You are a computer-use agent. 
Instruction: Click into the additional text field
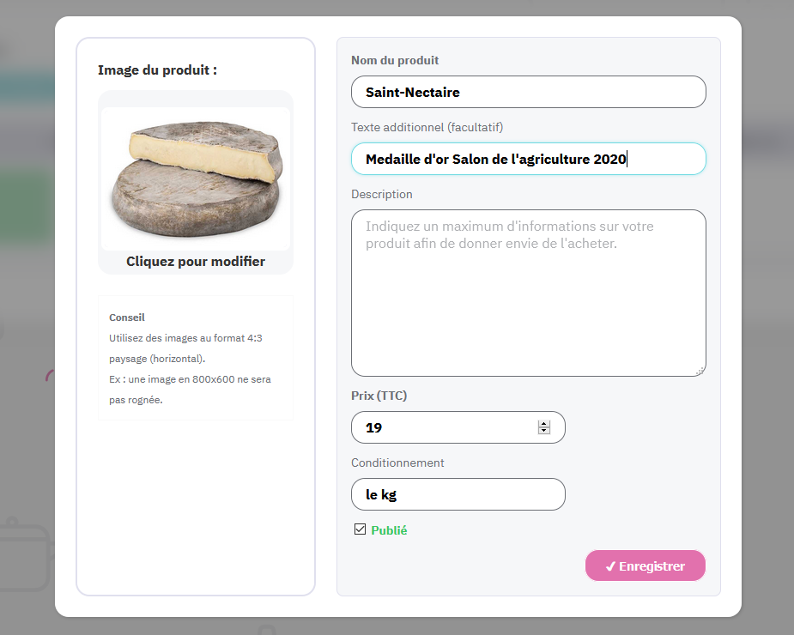[x=528, y=159]
